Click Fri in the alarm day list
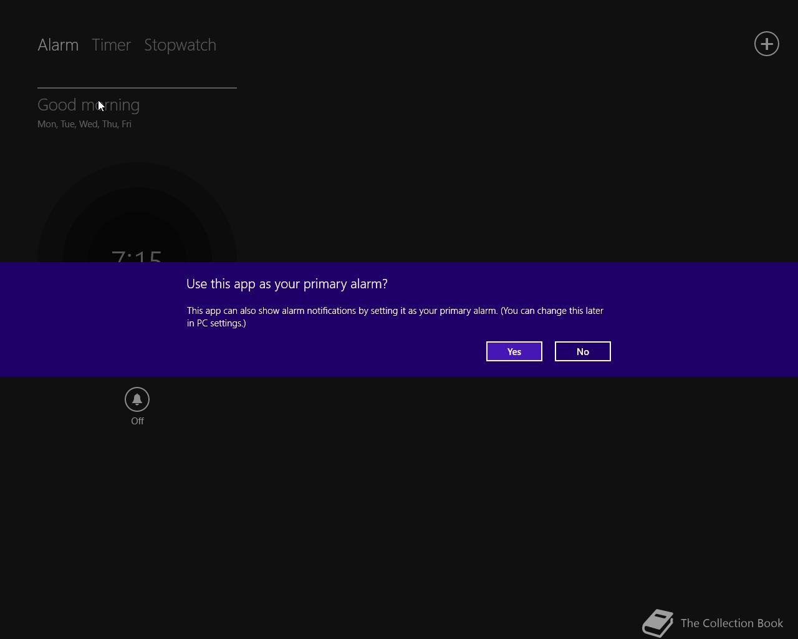Screen dimensions: 798x639 127,124
